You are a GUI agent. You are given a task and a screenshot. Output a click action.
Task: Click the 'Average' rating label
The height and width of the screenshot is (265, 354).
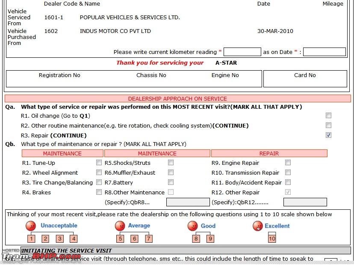point(139,226)
